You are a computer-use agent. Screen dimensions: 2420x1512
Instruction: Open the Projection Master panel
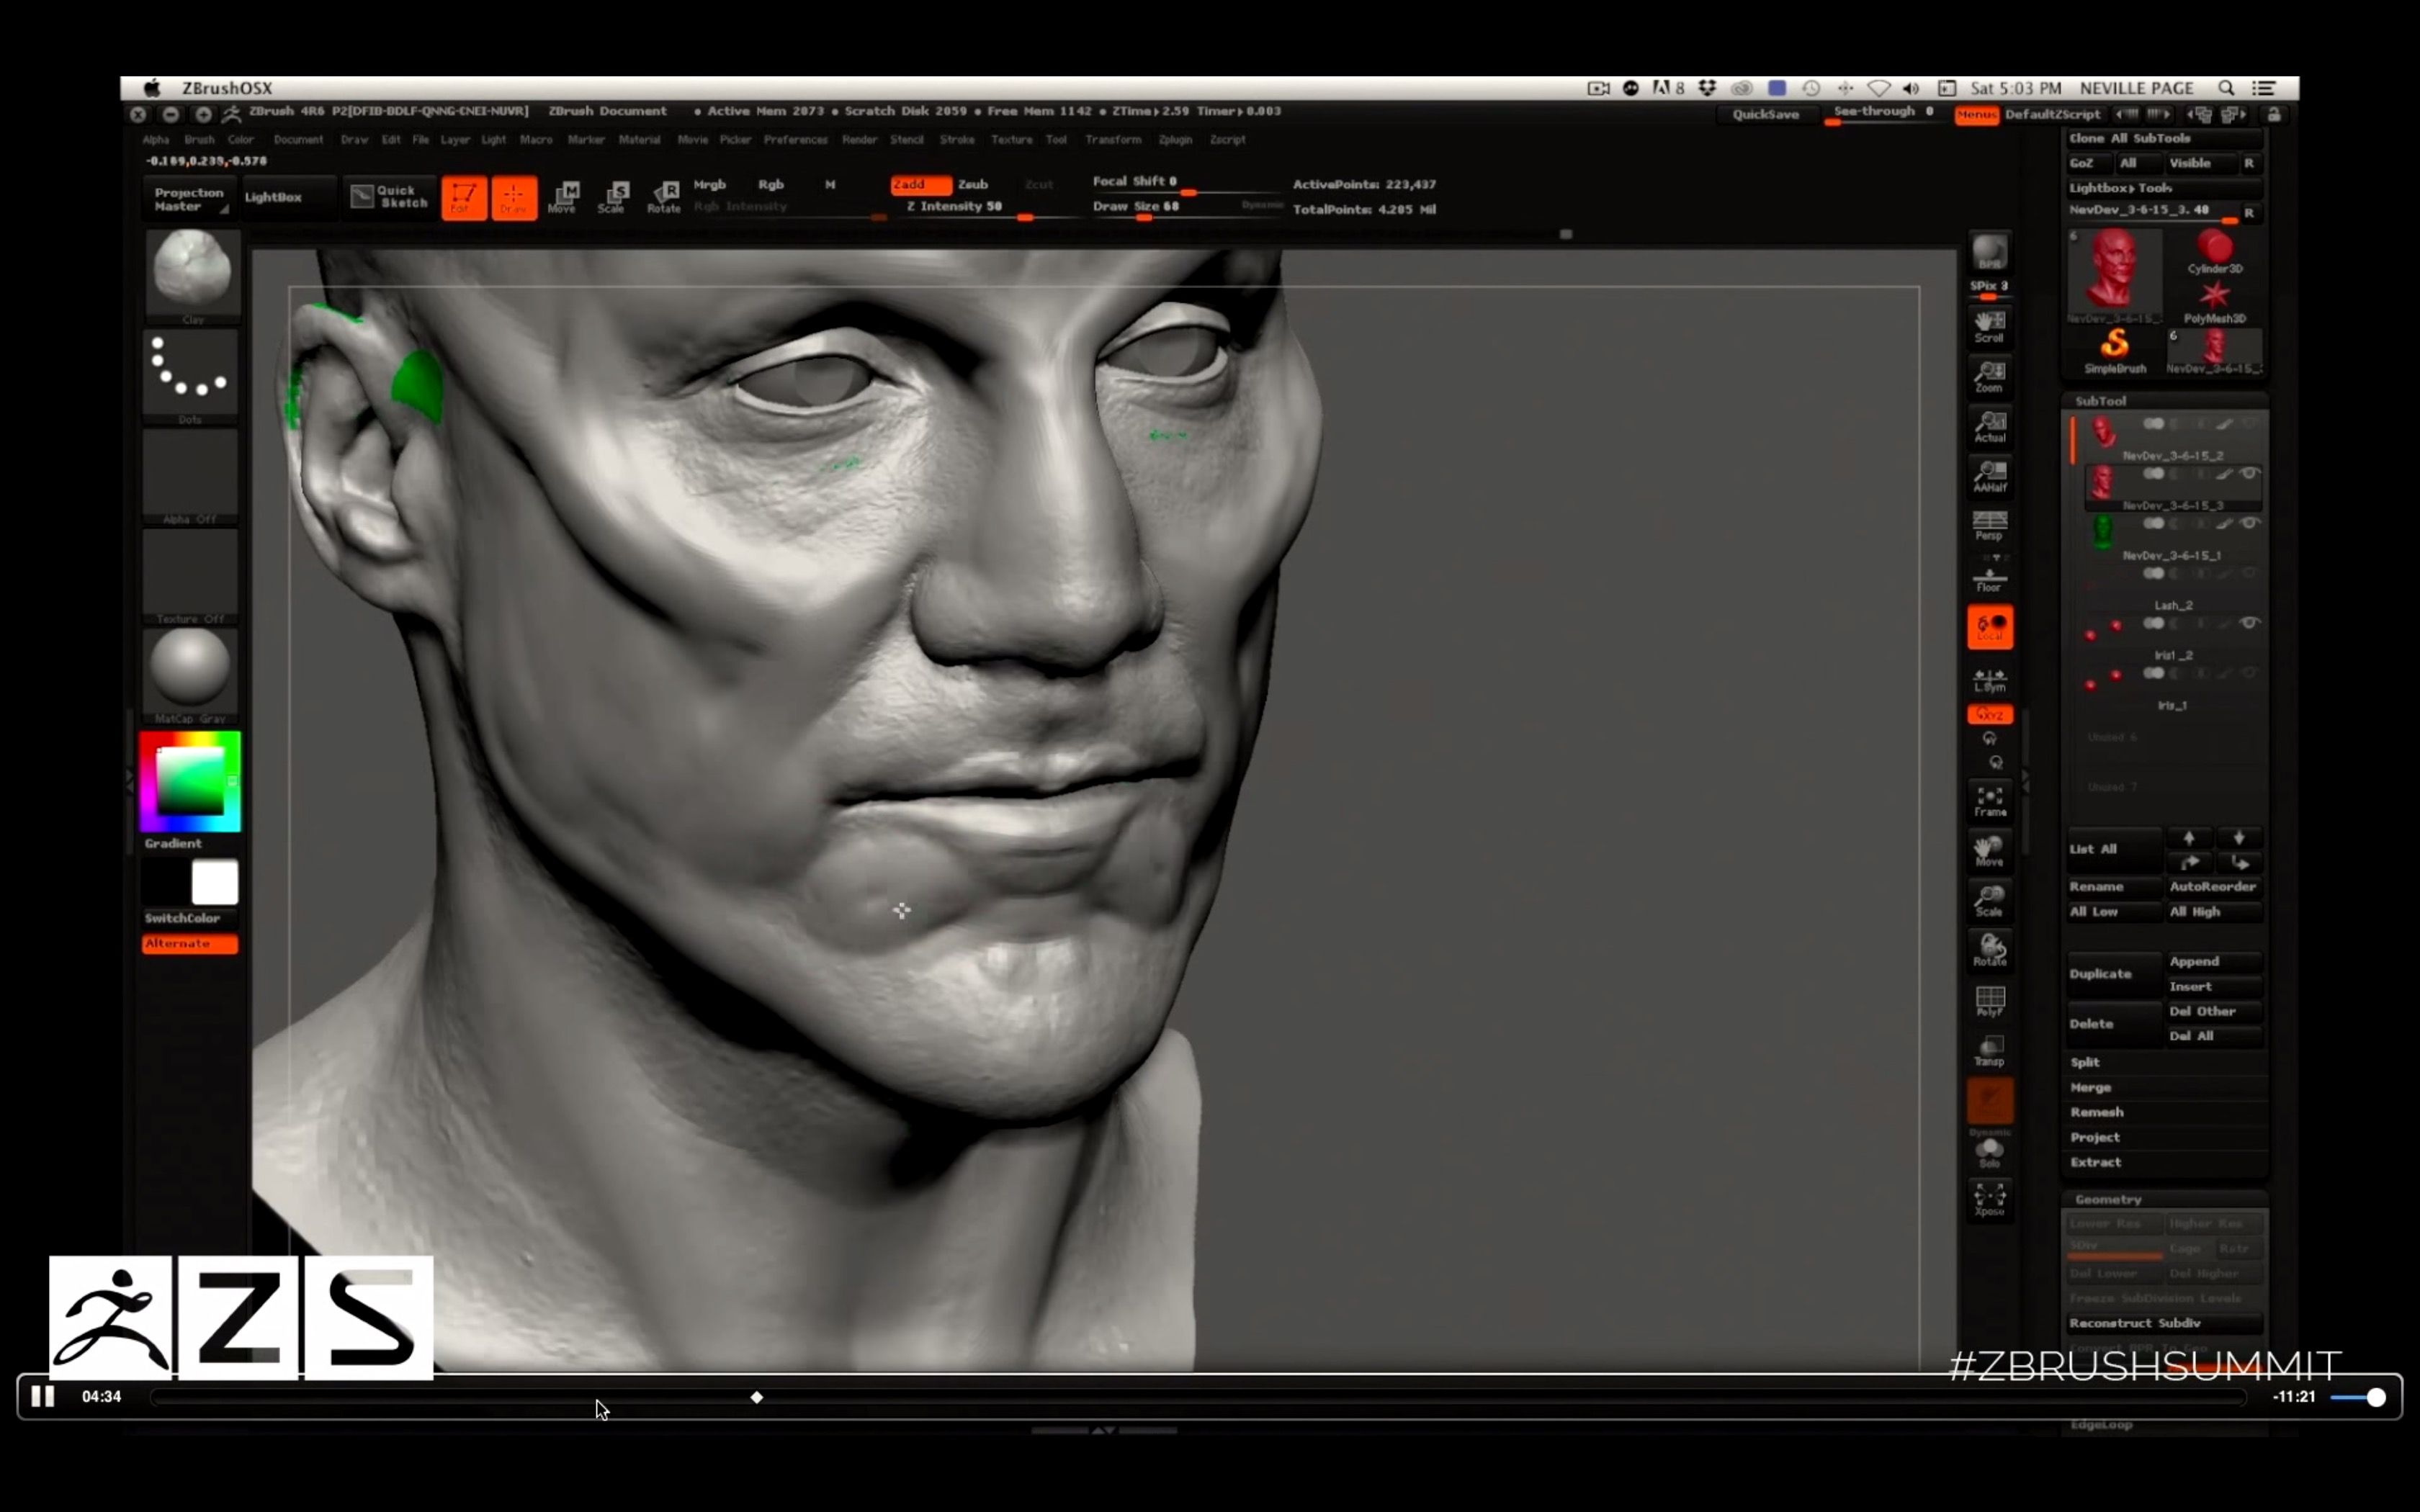click(189, 199)
